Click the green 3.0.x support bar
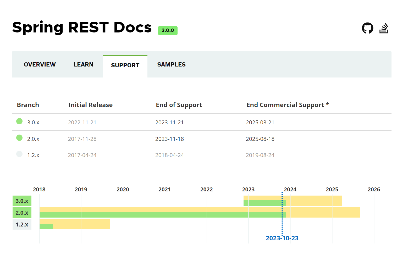This screenshot has height=255, width=397. (x=264, y=203)
